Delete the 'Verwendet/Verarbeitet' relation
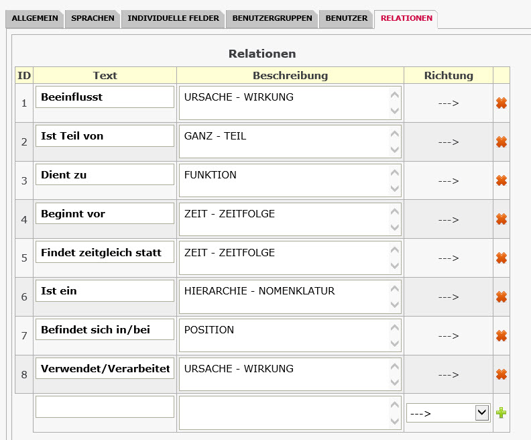 (501, 374)
